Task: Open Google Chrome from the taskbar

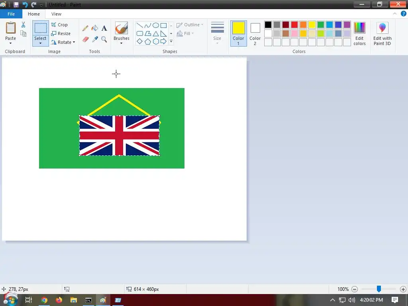Action: (44, 300)
